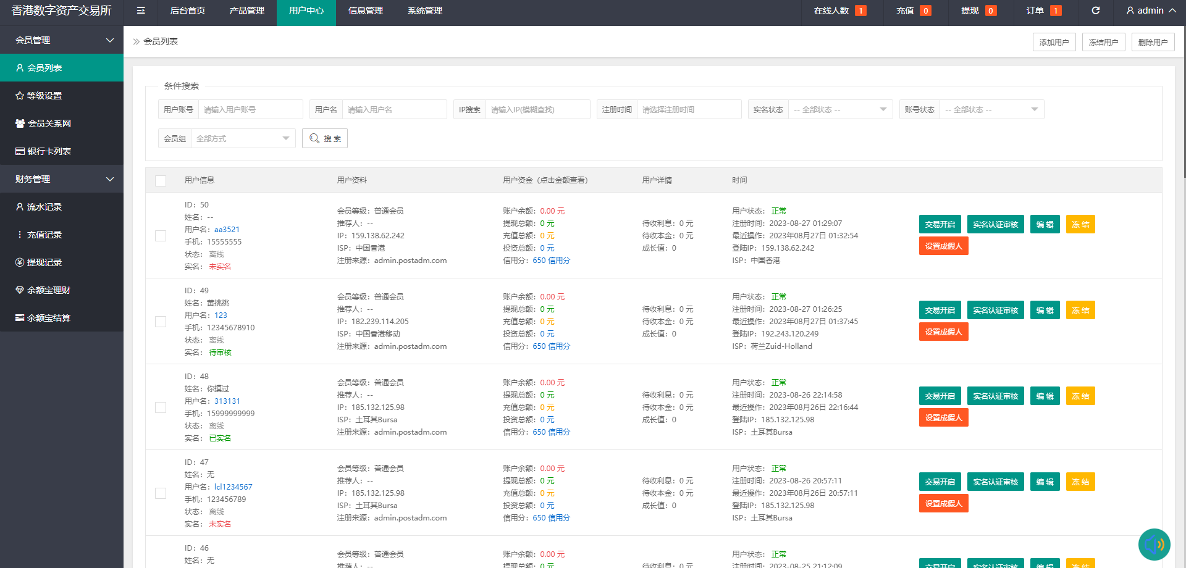
Task: Switch to the 产品管理 menu
Action: [x=246, y=10]
